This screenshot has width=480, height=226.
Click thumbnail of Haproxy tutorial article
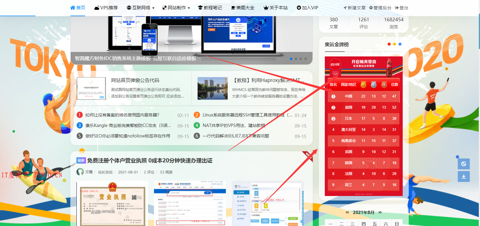(x=213, y=88)
